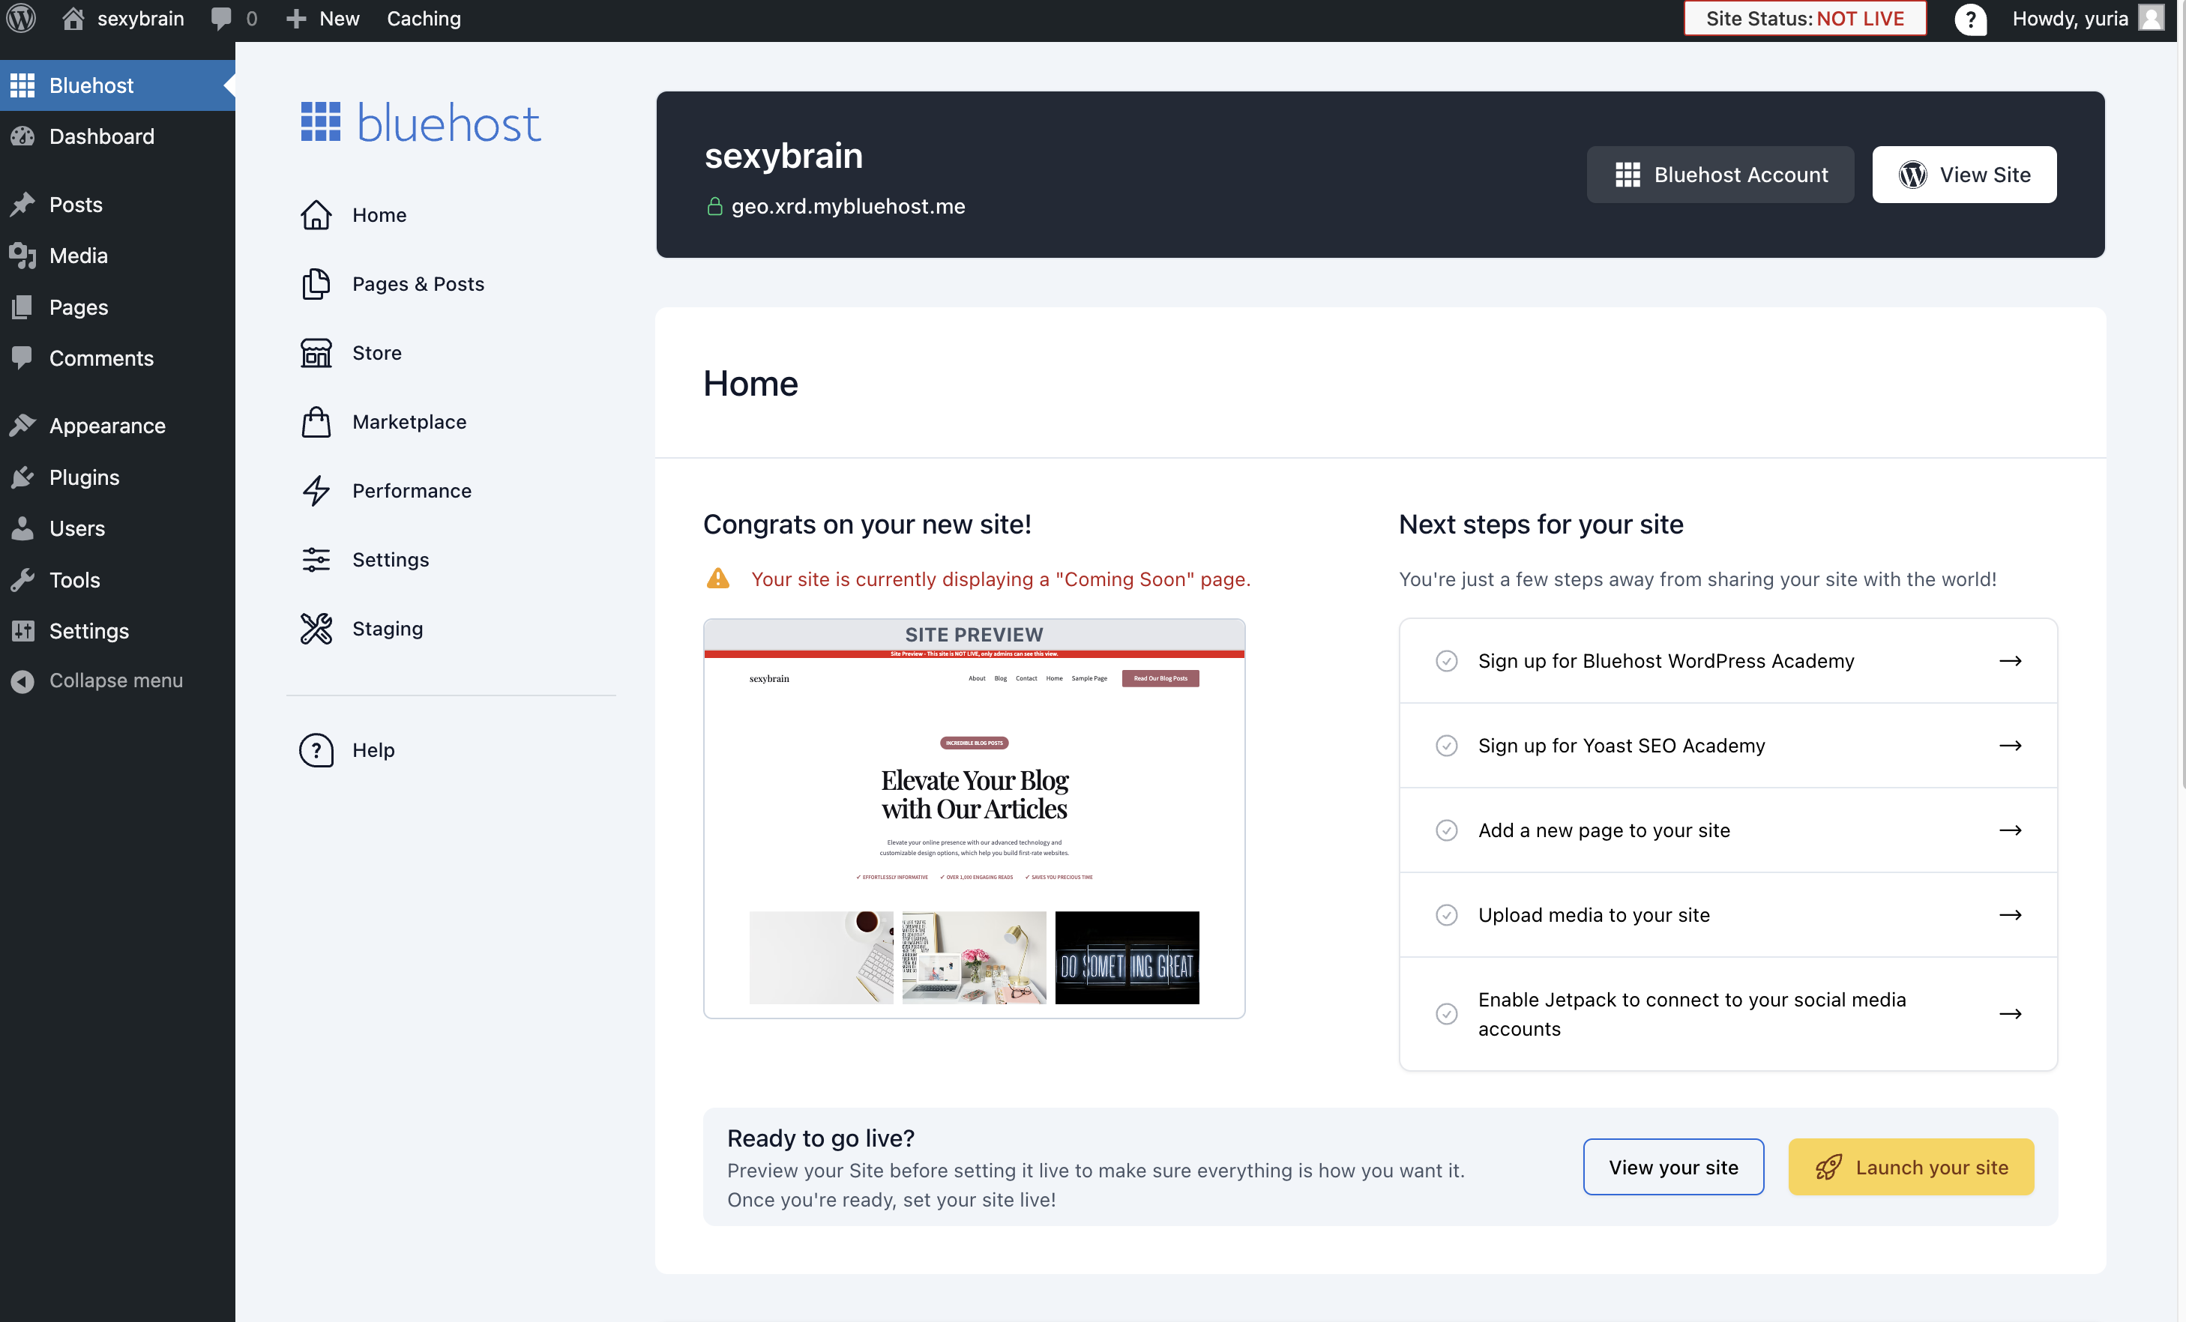
Task: Click the View Site button
Action: (x=1963, y=175)
